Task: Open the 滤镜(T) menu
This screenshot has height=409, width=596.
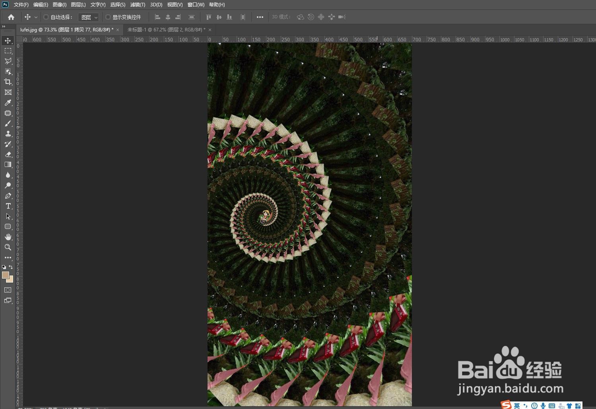Action: tap(138, 5)
